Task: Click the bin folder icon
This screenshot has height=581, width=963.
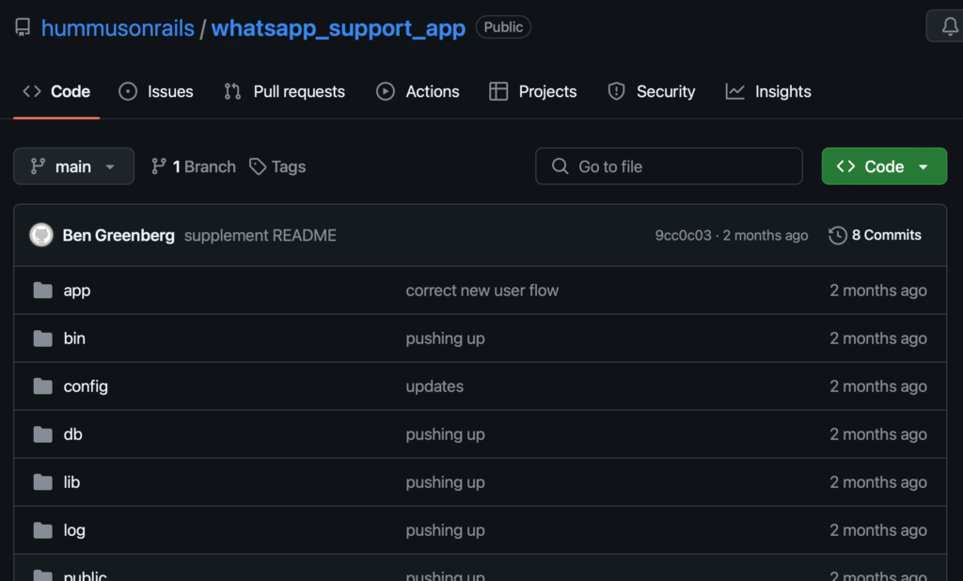Action: (42, 338)
